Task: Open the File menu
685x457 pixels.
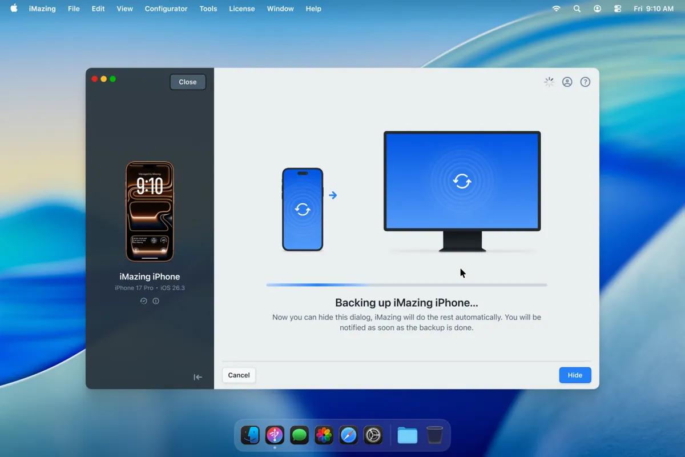Action: [74, 9]
